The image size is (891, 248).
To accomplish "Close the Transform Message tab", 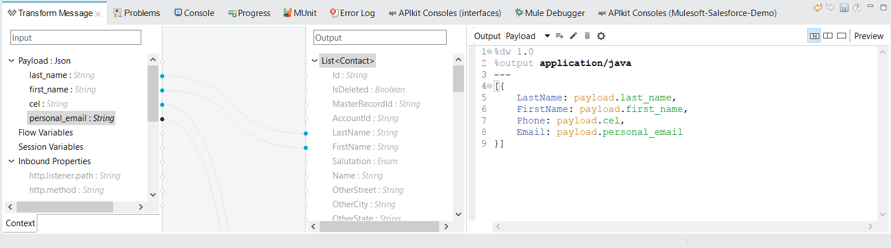I will 98,13.
